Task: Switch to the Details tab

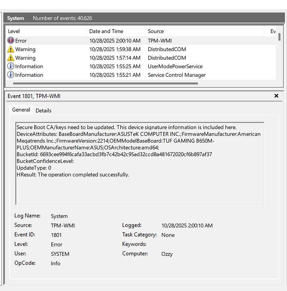Action: point(43,110)
